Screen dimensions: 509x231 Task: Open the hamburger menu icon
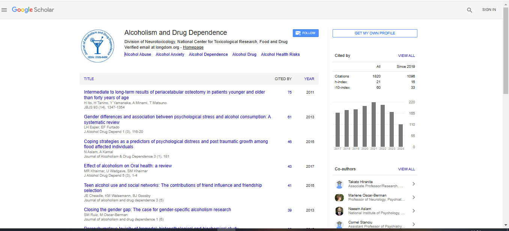click(x=5, y=10)
